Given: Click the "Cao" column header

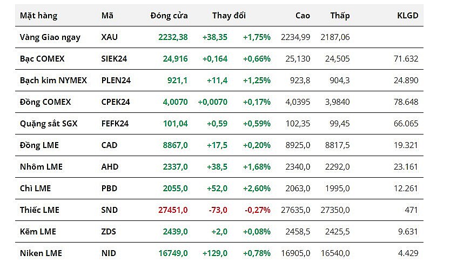Looking at the screenshot, I should 303,16.
